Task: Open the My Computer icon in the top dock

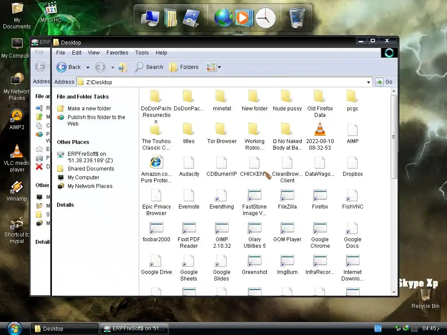Action: pos(150,18)
